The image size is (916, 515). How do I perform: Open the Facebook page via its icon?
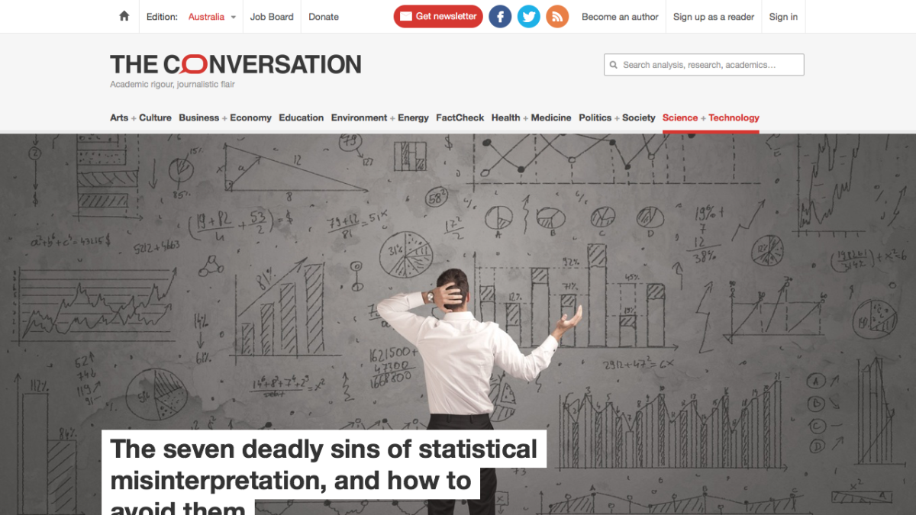pos(500,16)
